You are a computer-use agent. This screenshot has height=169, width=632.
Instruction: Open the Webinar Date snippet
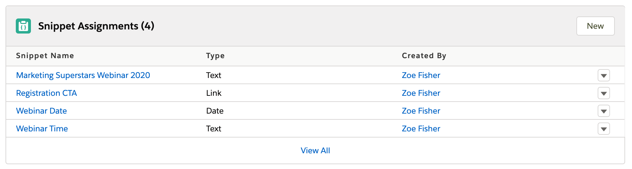[x=42, y=111]
